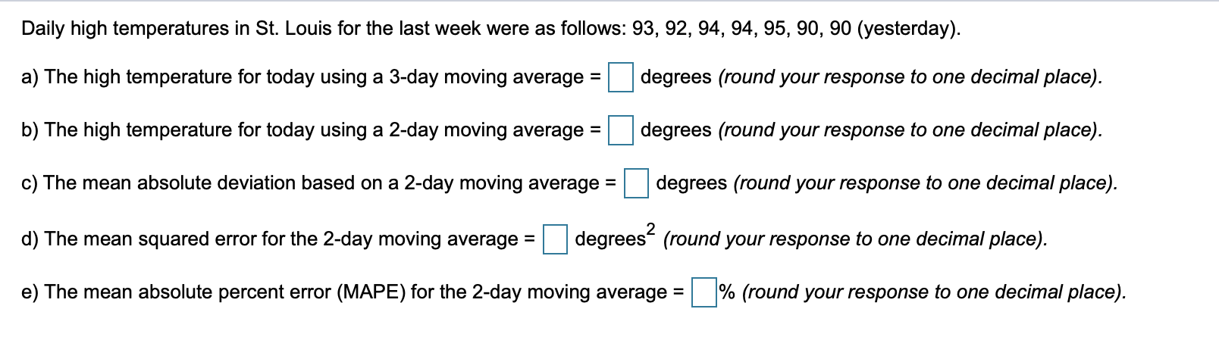Click the rounding hint text in part a)
The height and width of the screenshot is (359, 1219).
[910, 78]
